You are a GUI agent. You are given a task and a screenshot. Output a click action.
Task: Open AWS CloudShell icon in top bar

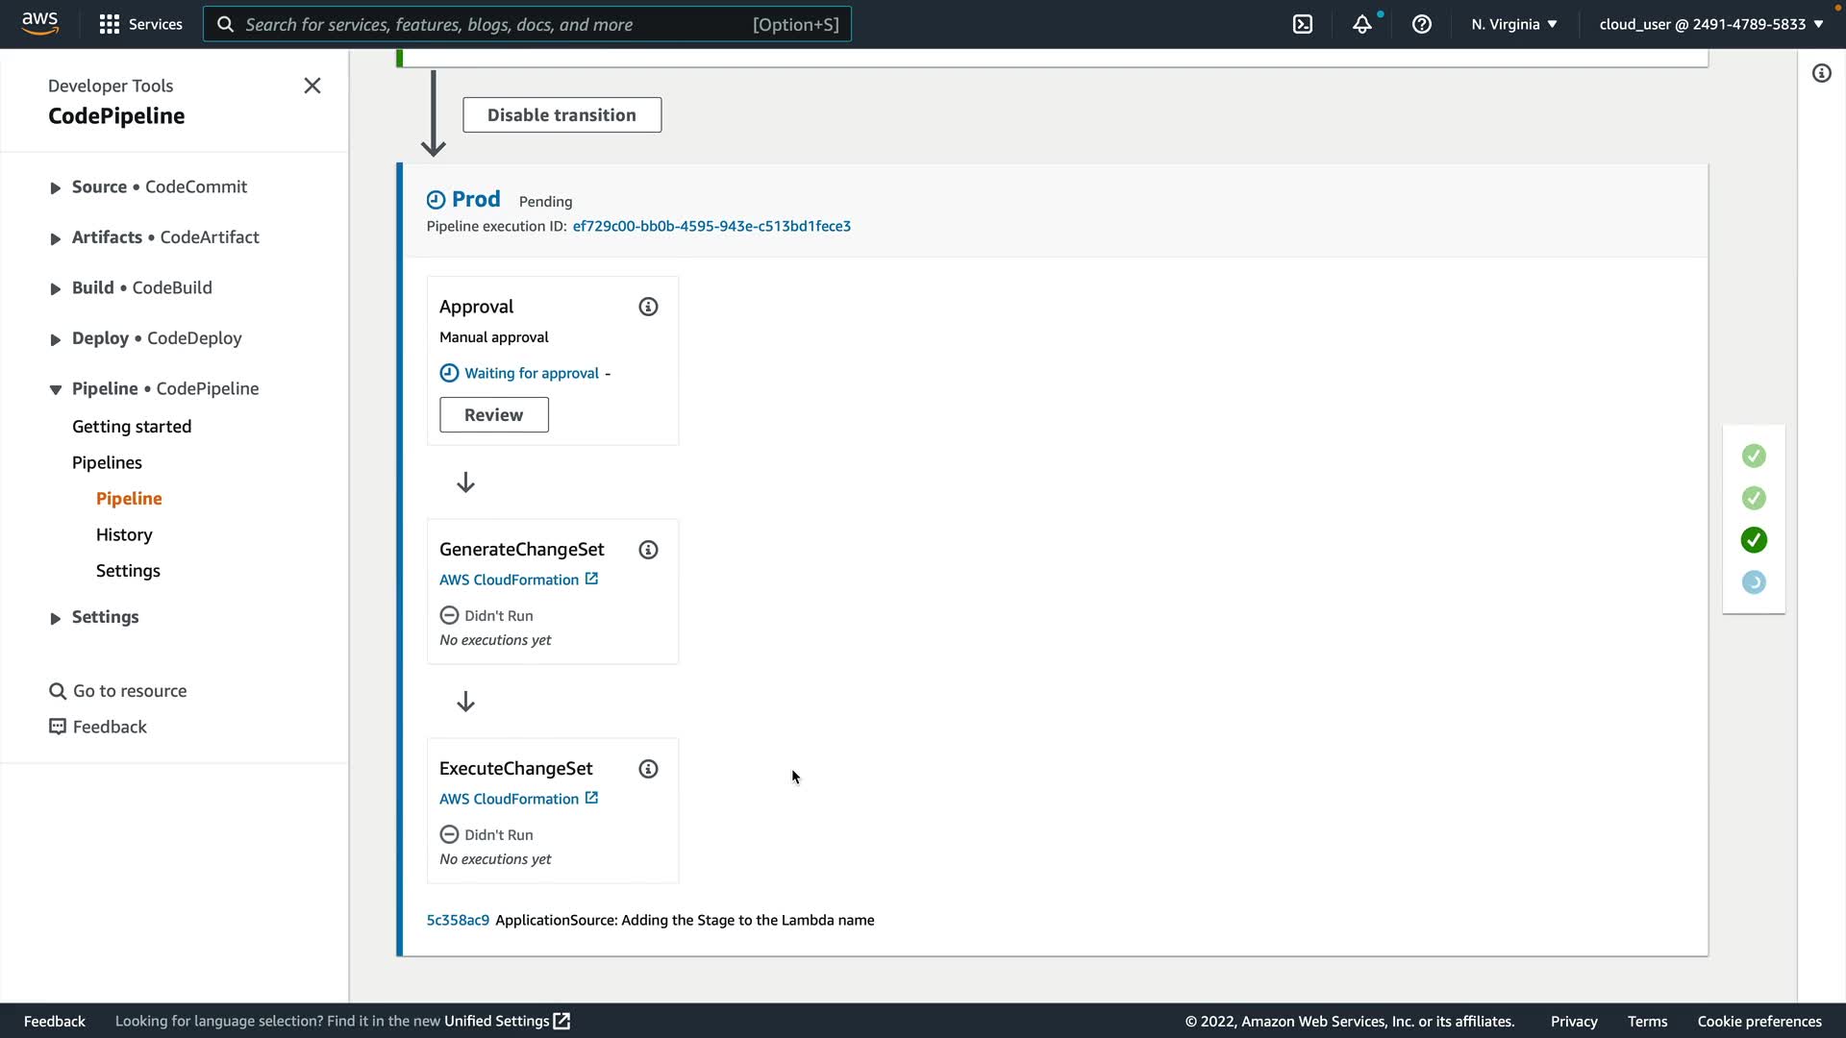1303,24
